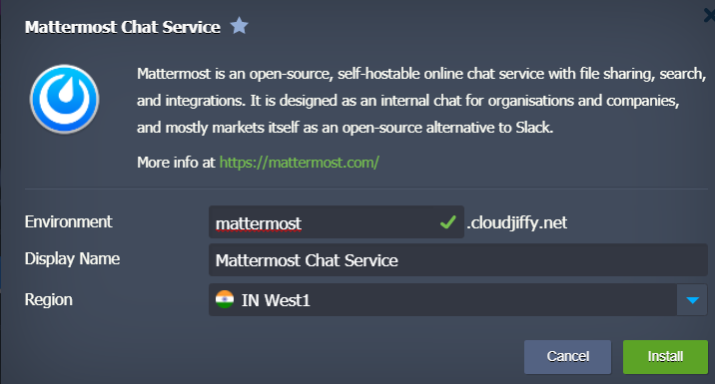Click the Cancel button
The width and height of the screenshot is (715, 384).
coord(568,357)
